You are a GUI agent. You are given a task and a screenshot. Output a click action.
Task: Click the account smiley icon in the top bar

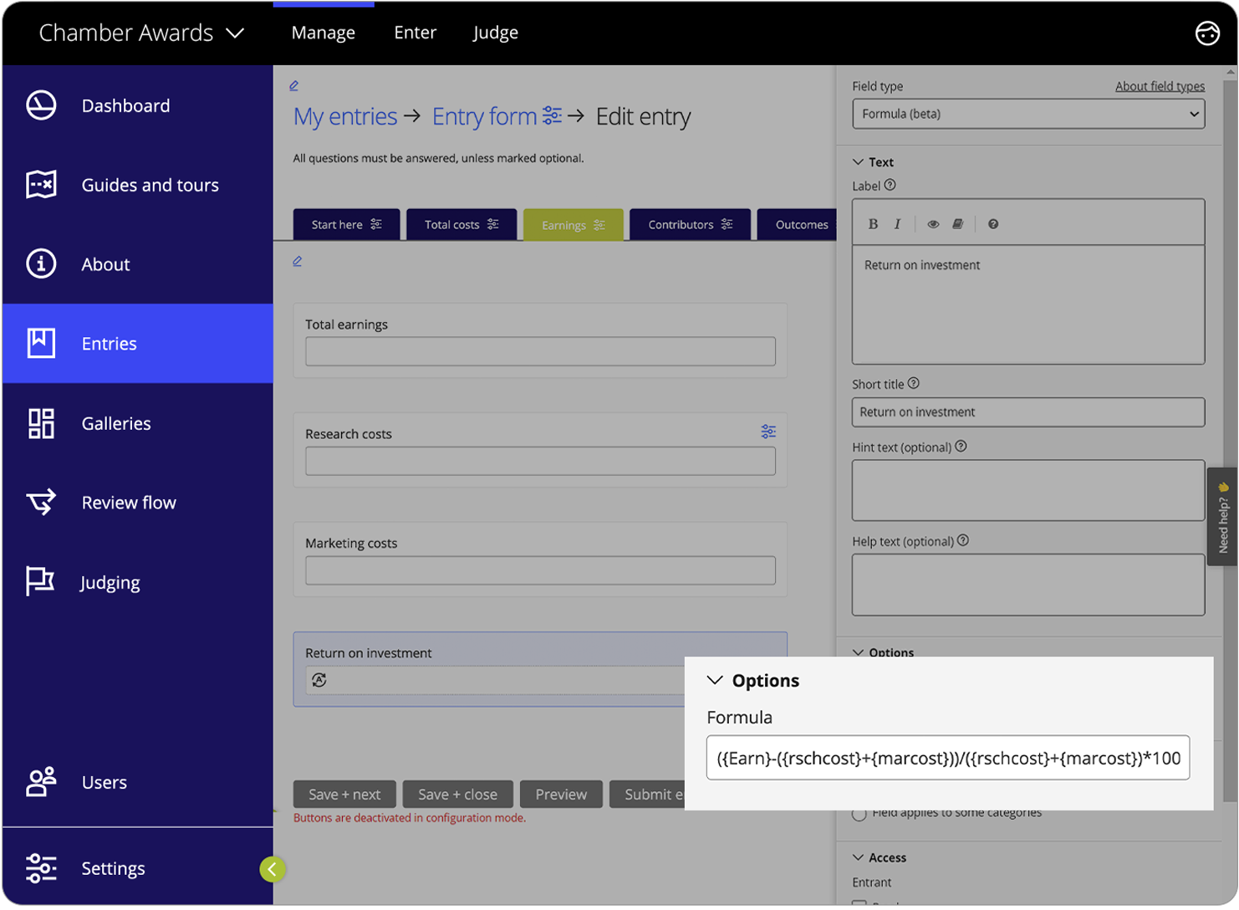pyautogui.click(x=1208, y=33)
